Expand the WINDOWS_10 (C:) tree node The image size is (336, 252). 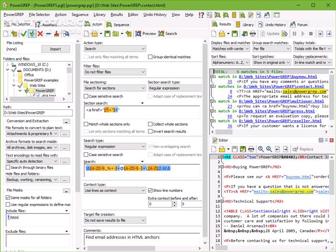pyautogui.click(x=8, y=64)
